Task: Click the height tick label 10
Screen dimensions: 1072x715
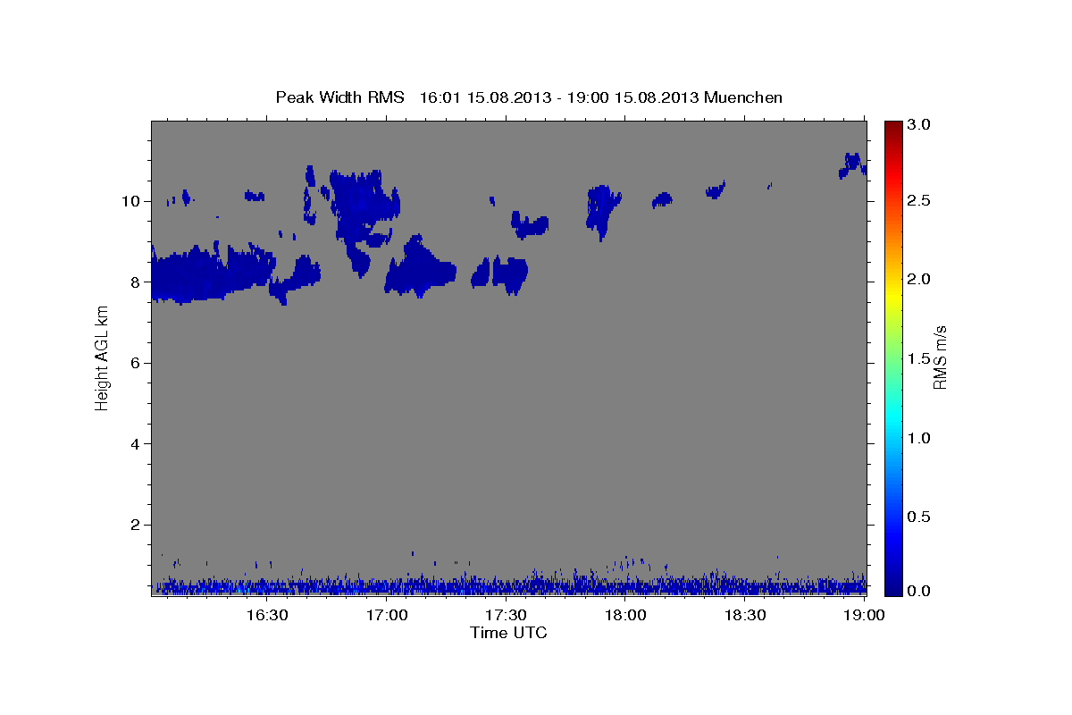Action: tap(132, 201)
